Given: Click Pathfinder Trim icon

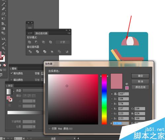Looking at the screenshot, I should pos(37,51).
